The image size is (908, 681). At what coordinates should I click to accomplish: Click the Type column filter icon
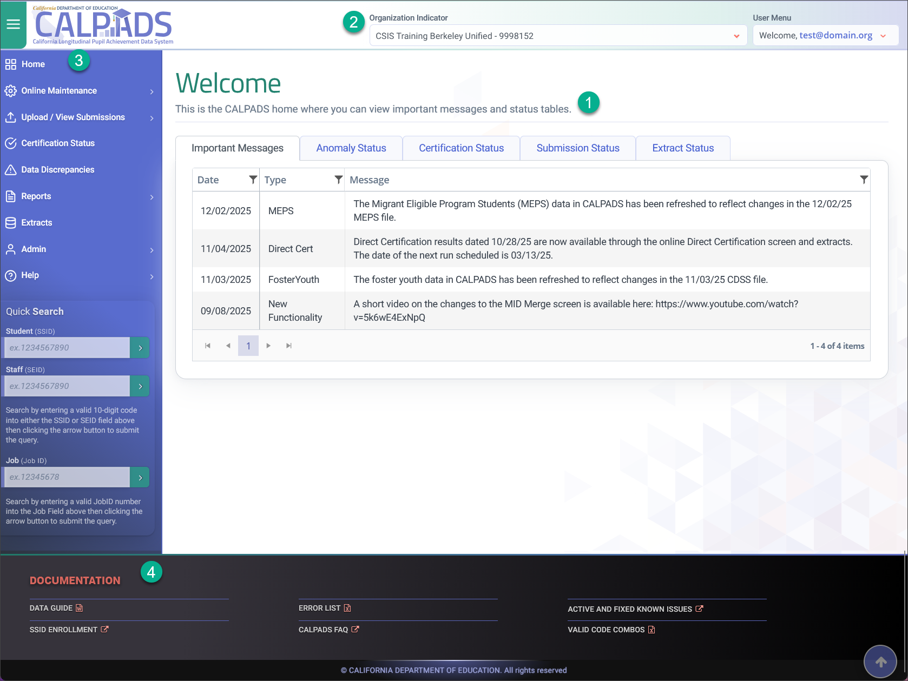click(x=338, y=180)
